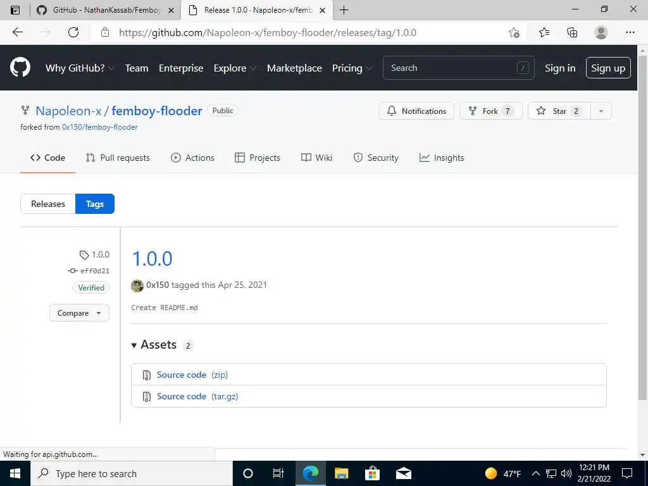Viewport: 648px width, 486px height.
Task: Open the Pull requests tab
Action: tap(118, 158)
